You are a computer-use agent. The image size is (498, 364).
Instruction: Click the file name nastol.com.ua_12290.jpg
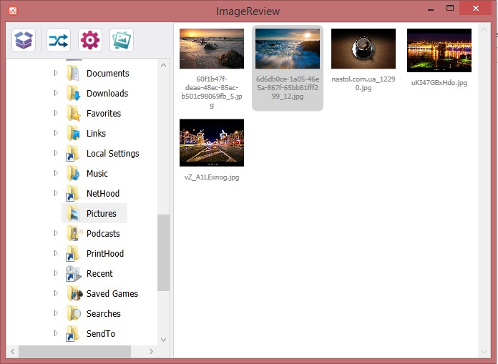pos(363,83)
